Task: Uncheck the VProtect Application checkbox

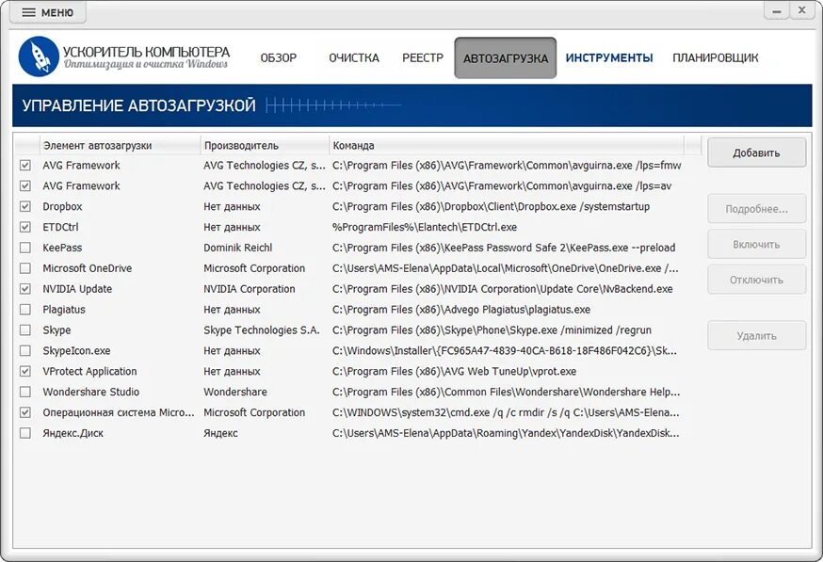Action: [25, 371]
